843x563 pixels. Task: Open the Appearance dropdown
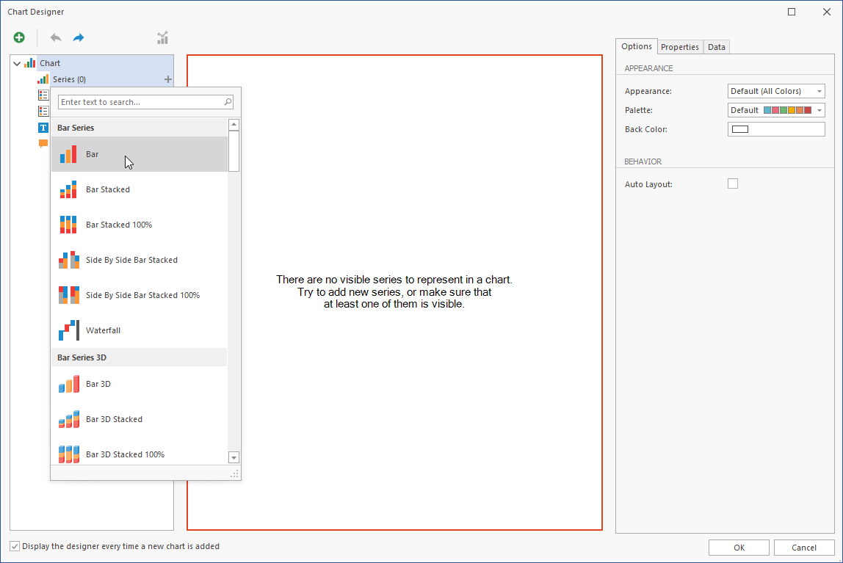[776, 91]
